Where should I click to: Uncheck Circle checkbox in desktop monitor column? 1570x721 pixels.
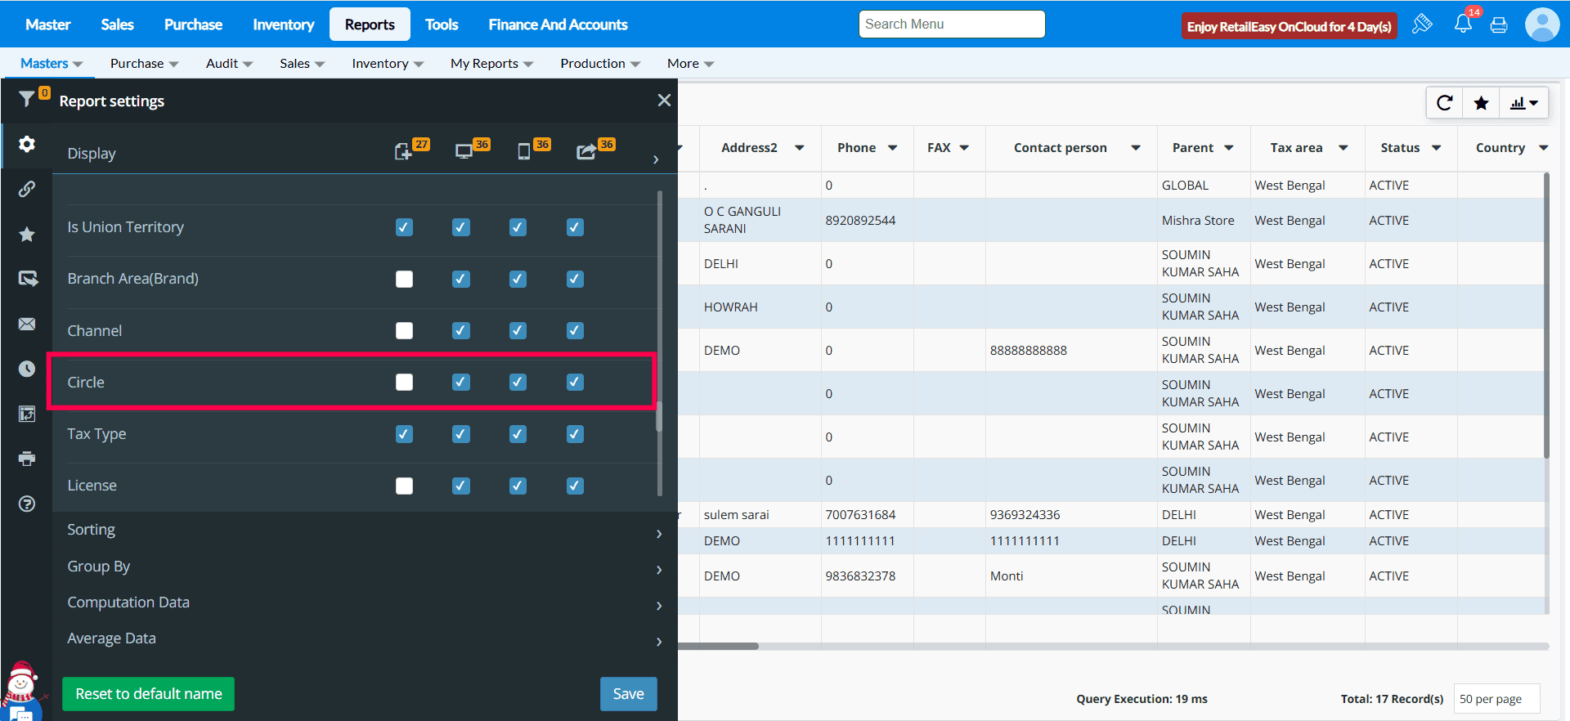[461, 382]
